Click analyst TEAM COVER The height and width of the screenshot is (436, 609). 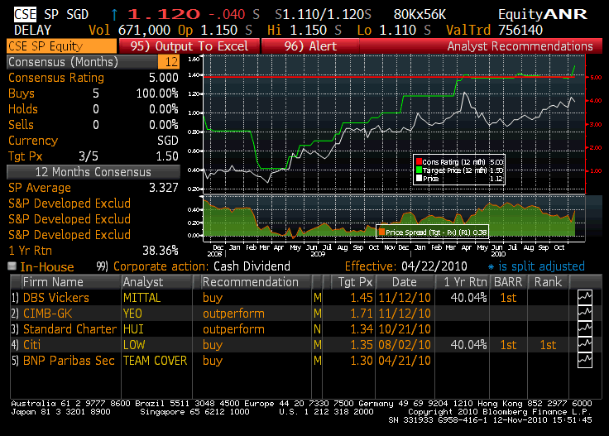[x=155, y=361]
